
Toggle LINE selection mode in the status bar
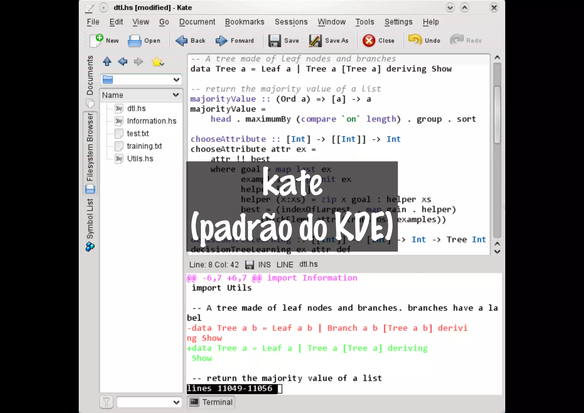tap(285, 265)
